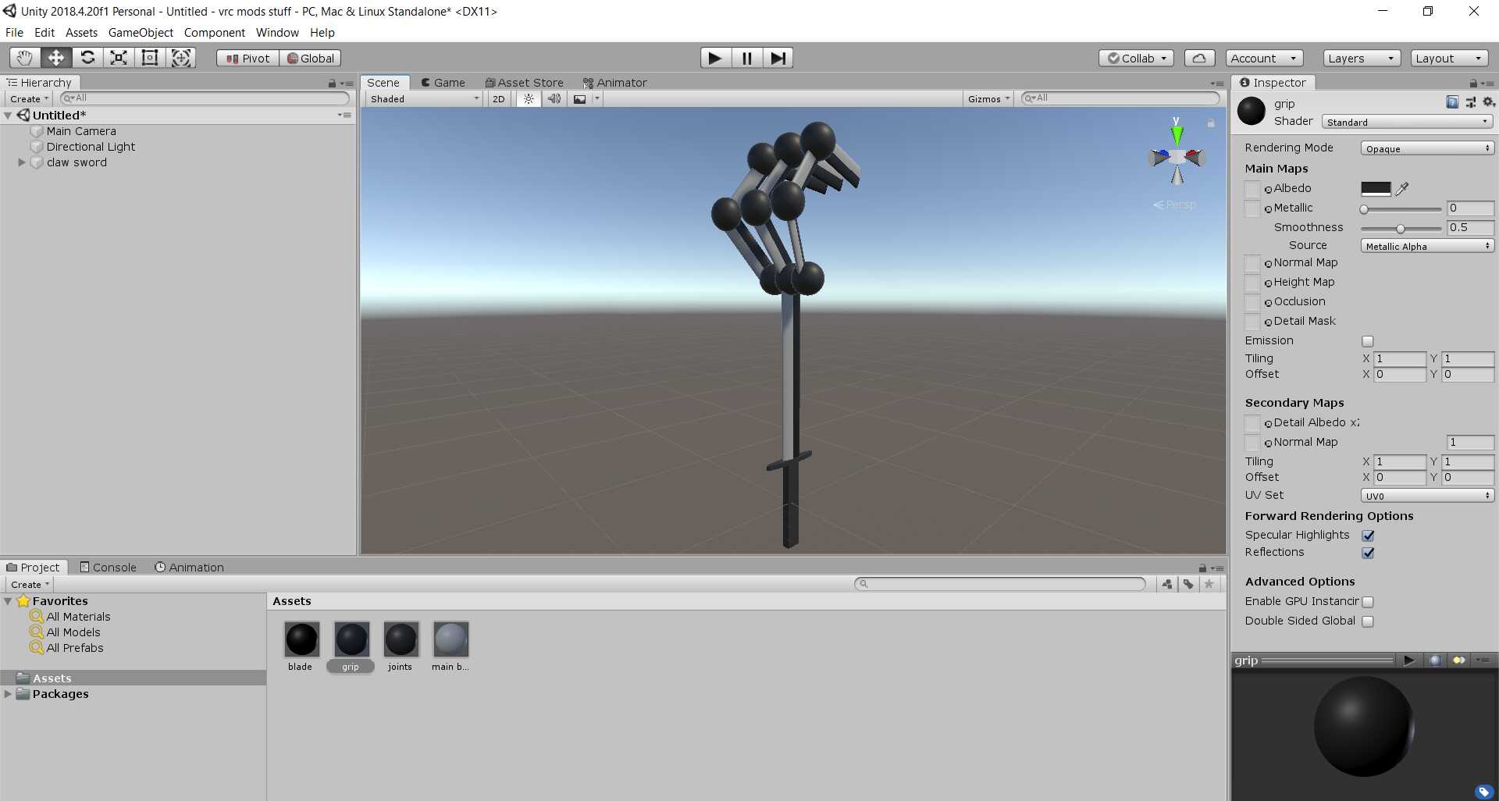Screen dimensions: 1499x801
Task: Toggle the 2D view button
Action: [498, 99]
